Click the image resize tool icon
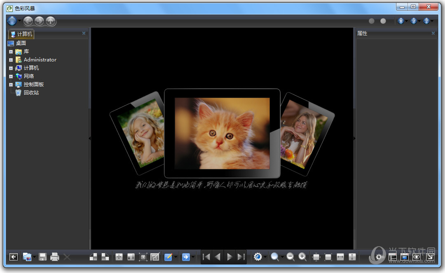Viewport: 445px width, 273px height. 155,257
